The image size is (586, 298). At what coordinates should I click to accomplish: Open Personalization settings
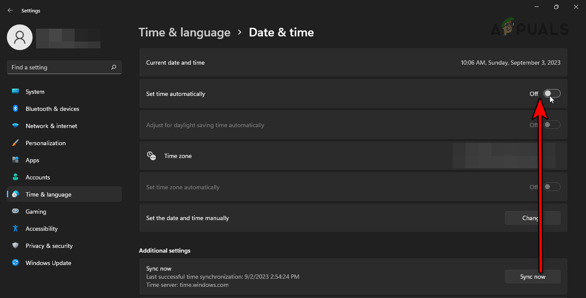pos(45,143)
